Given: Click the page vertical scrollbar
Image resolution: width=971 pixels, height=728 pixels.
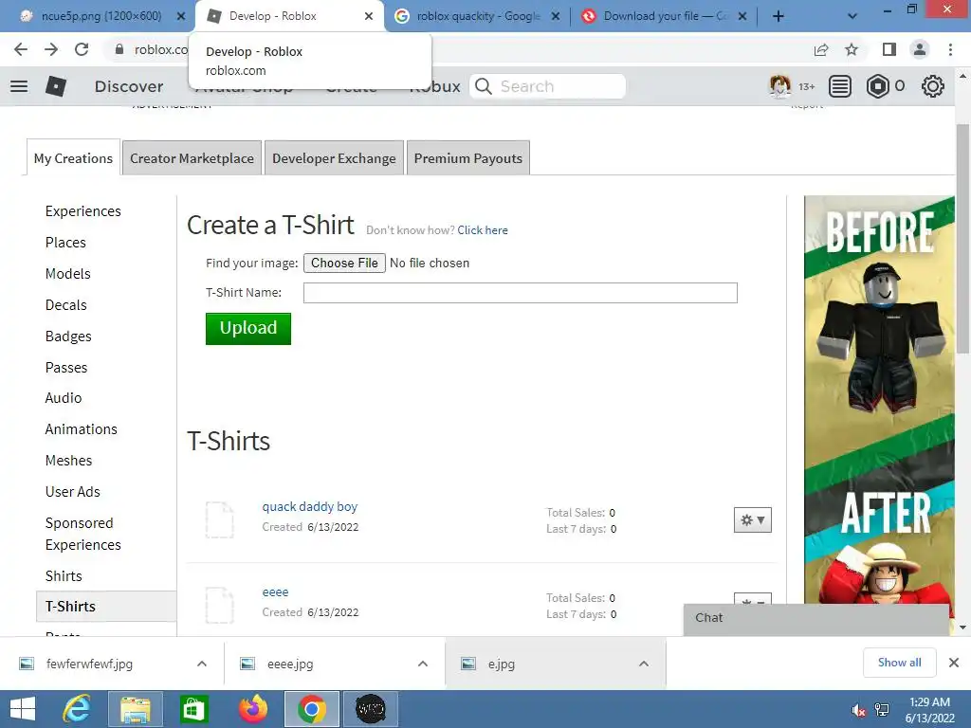Looking at the screenshot, I should 963,239.
